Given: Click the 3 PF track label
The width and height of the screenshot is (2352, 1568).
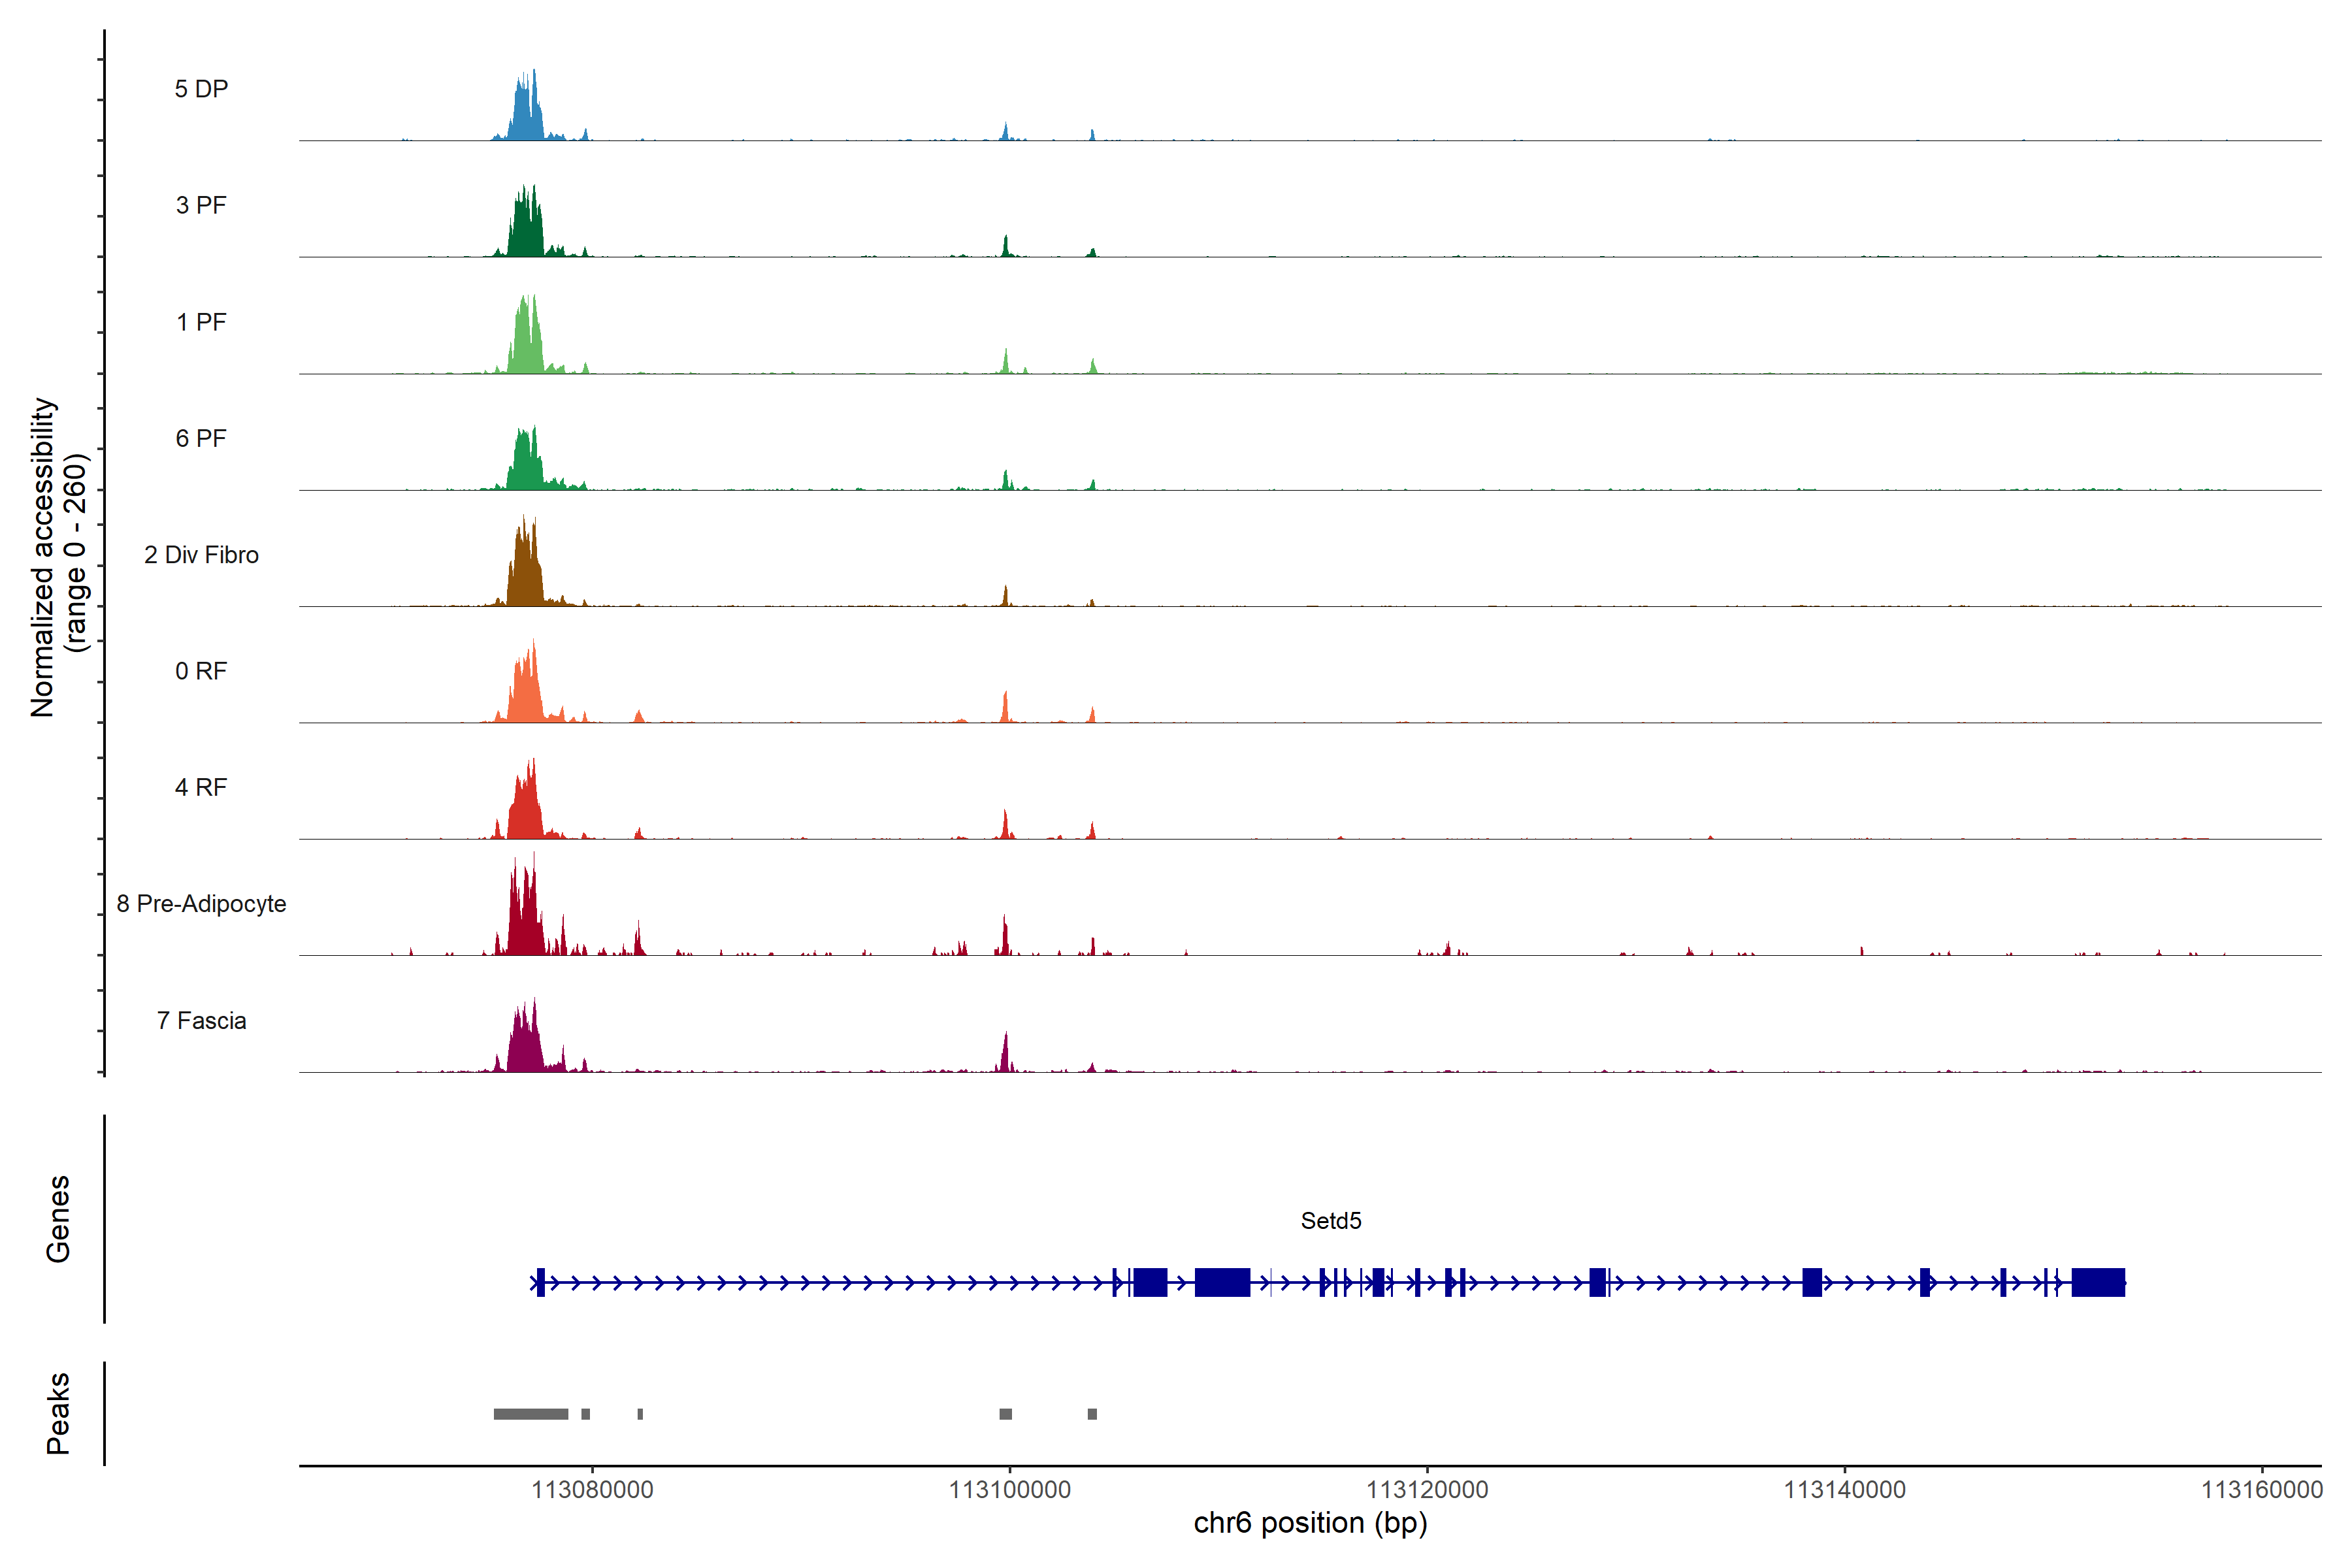Looking at the screenshot, I should coord(201,205).
